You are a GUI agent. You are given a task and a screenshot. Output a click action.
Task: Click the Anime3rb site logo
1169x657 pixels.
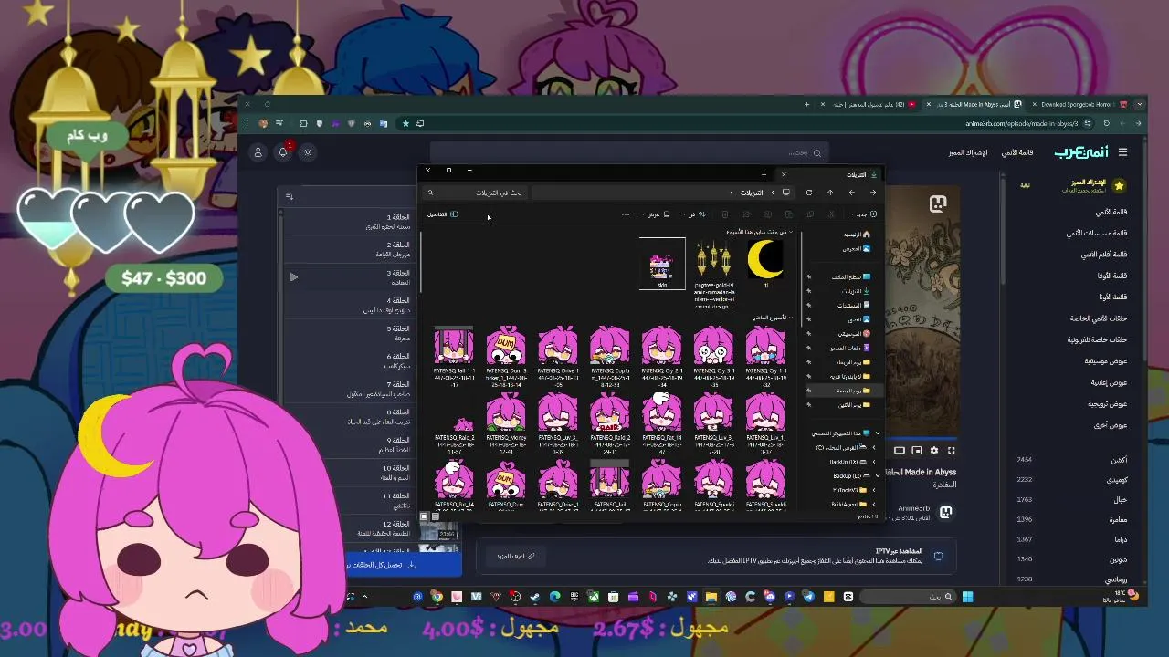click(x=1081, y=152)
